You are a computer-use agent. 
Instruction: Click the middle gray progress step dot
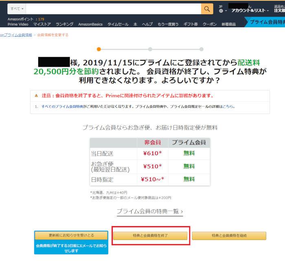pos(150,49)
